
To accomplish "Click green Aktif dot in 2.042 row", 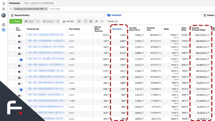I will coord(70,59).
